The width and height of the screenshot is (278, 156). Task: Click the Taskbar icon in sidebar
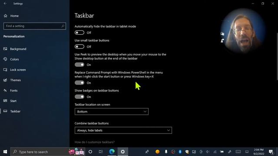point(5,111)
